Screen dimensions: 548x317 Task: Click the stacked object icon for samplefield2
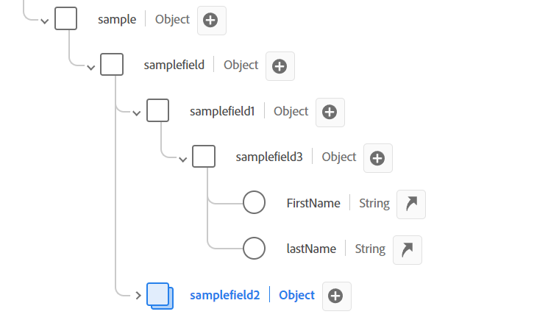click(160, 296)
